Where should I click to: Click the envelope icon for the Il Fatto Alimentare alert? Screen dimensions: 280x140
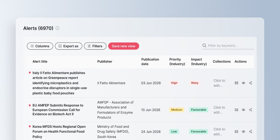237,83
